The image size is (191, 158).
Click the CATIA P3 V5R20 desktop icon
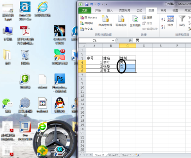point(60,35)
